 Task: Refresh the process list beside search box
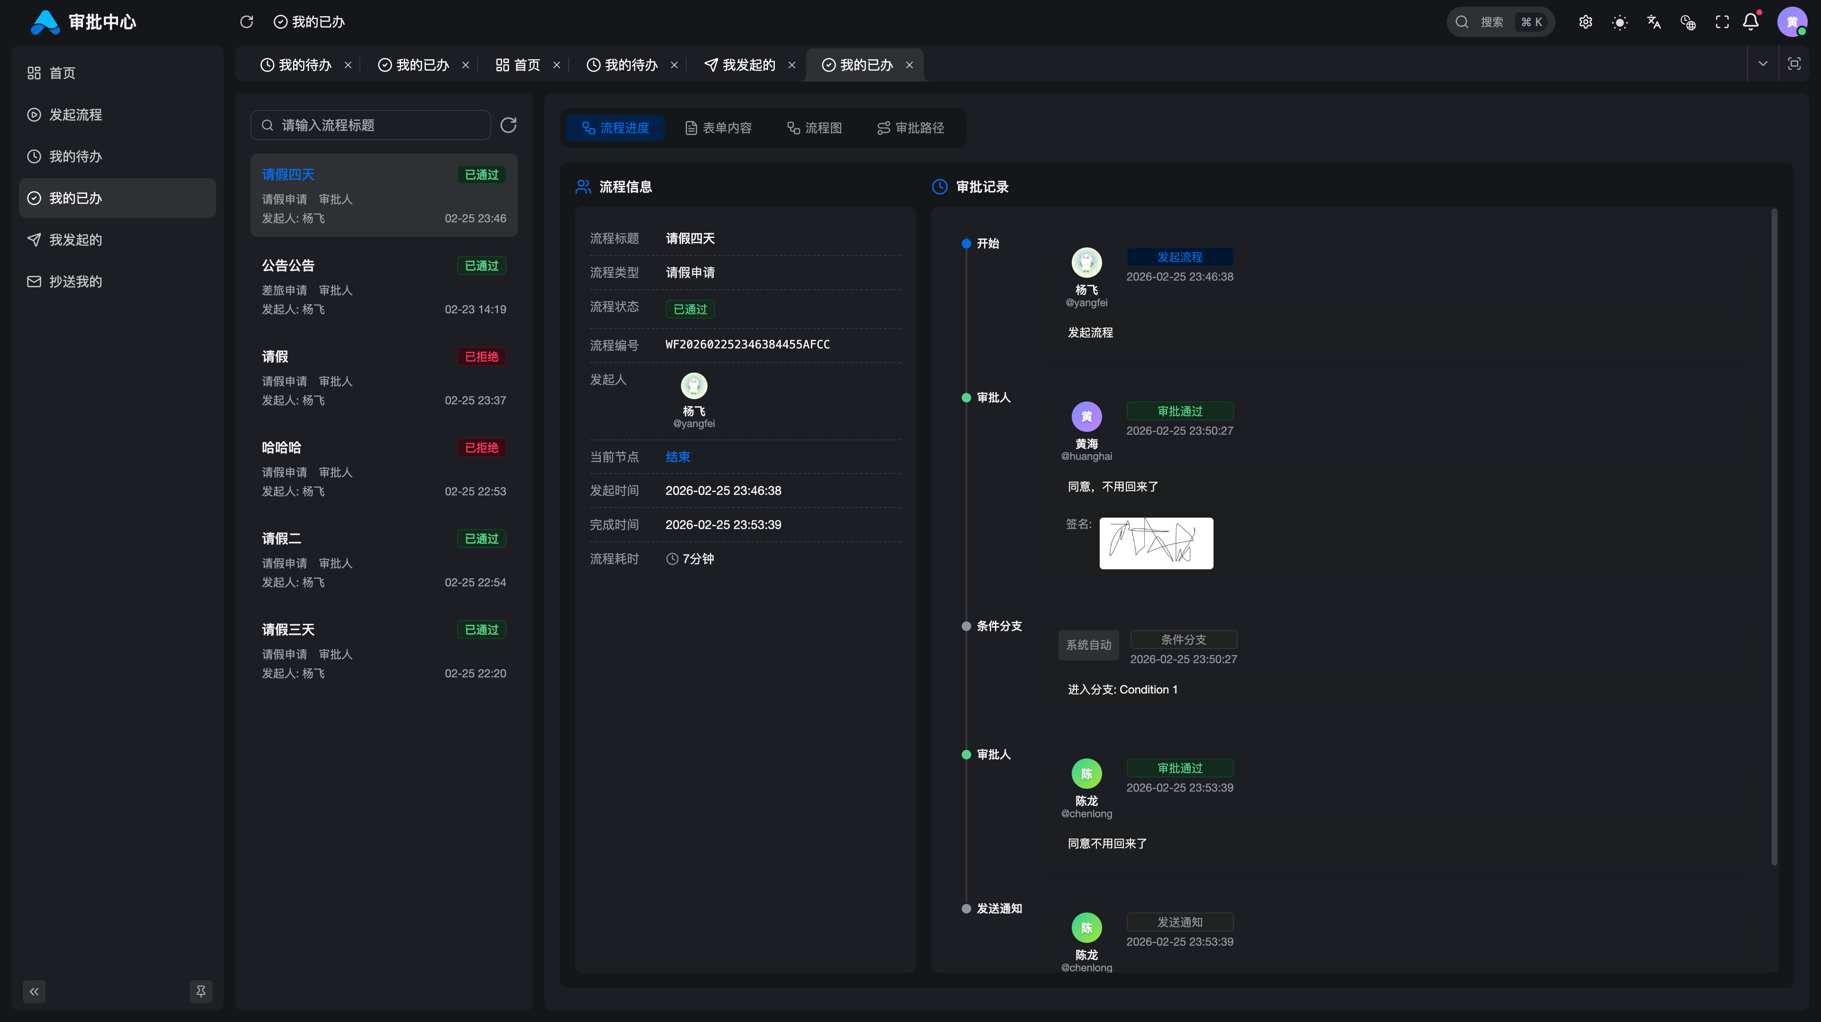click(x=508, y=125)
